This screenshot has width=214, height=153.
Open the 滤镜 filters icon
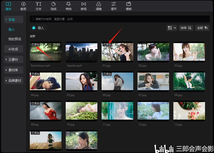(98, 6)
